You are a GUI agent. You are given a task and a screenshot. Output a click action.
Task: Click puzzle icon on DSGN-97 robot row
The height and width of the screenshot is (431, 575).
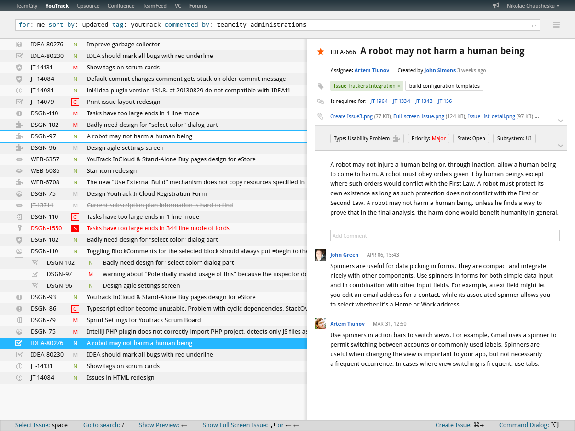point(19,136)
